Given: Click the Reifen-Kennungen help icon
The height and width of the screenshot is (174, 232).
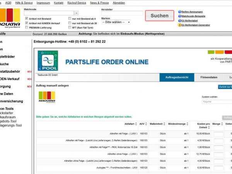Looking at the screenshot, I should coord(180,12).
